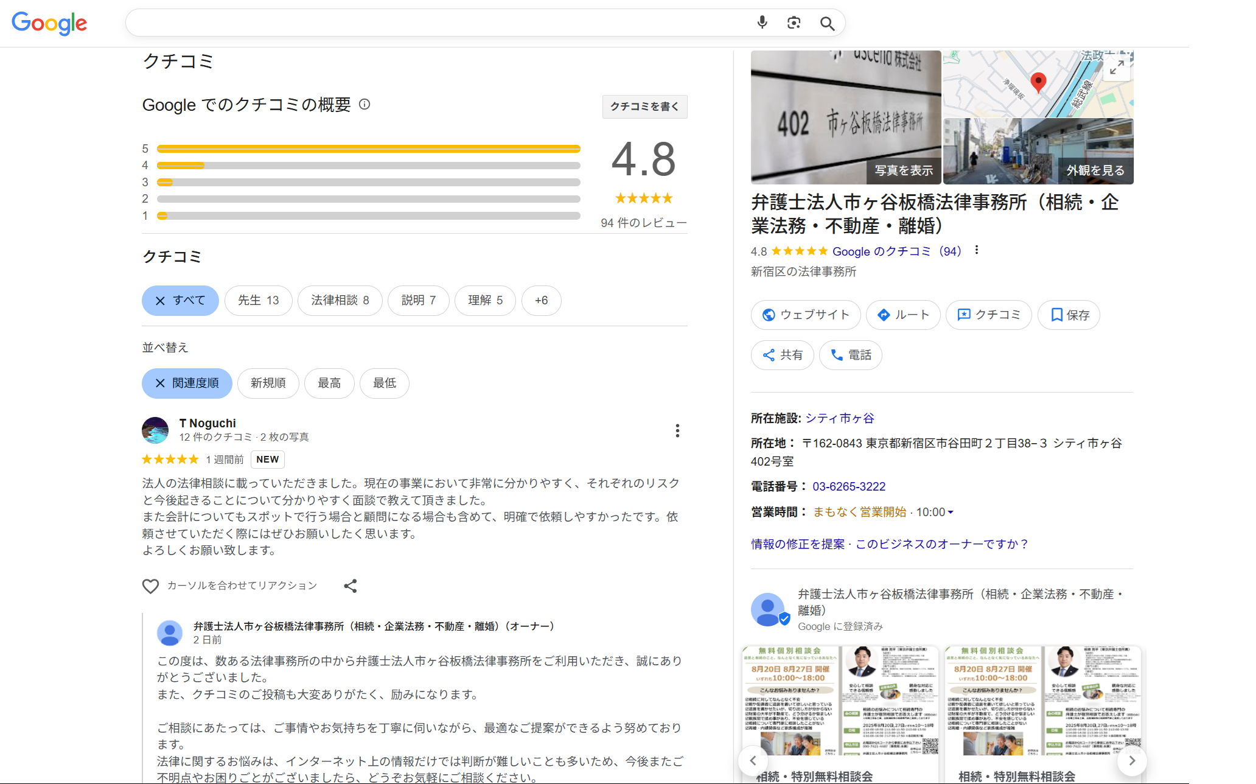The width and height of the screenshot is (1256, 784).
Task: Open T Noguchi reviewer name
Action: 208,423
